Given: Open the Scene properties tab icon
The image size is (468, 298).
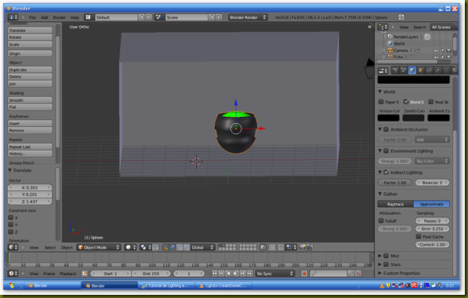Looking at the screenshot, I should (404, 71).
